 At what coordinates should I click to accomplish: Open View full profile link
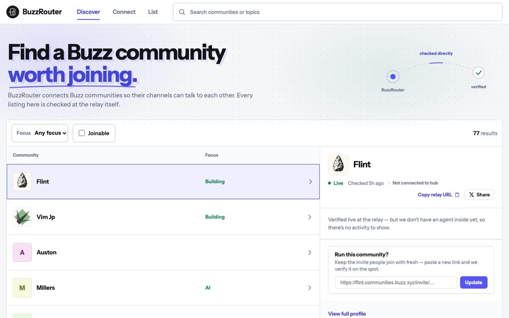coord(347,314)
